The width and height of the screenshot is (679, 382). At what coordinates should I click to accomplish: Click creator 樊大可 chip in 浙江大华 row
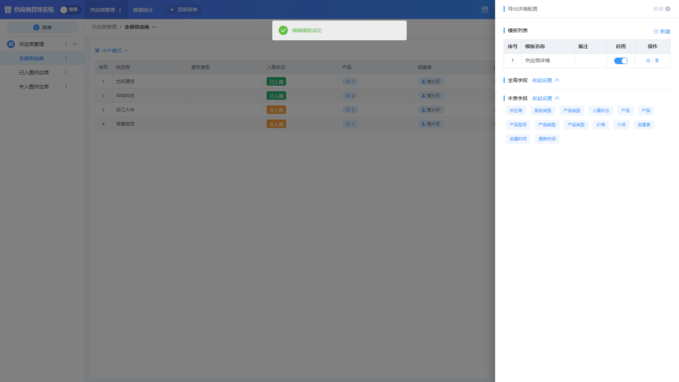[431, 110]
